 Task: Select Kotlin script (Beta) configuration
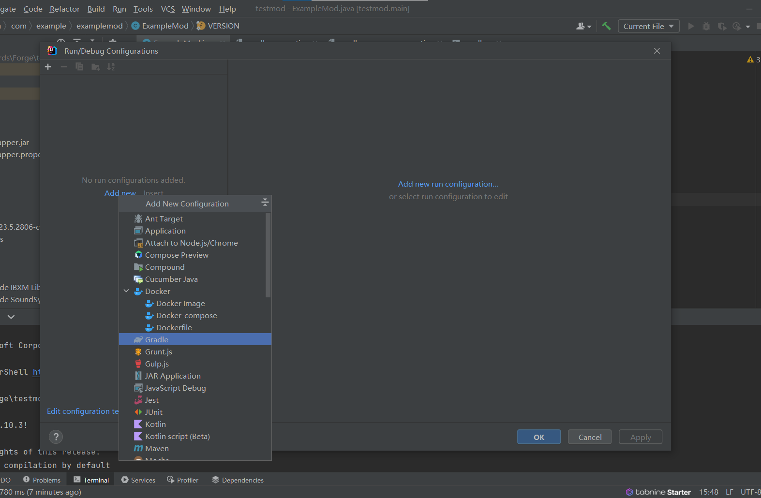pos(195,436)
